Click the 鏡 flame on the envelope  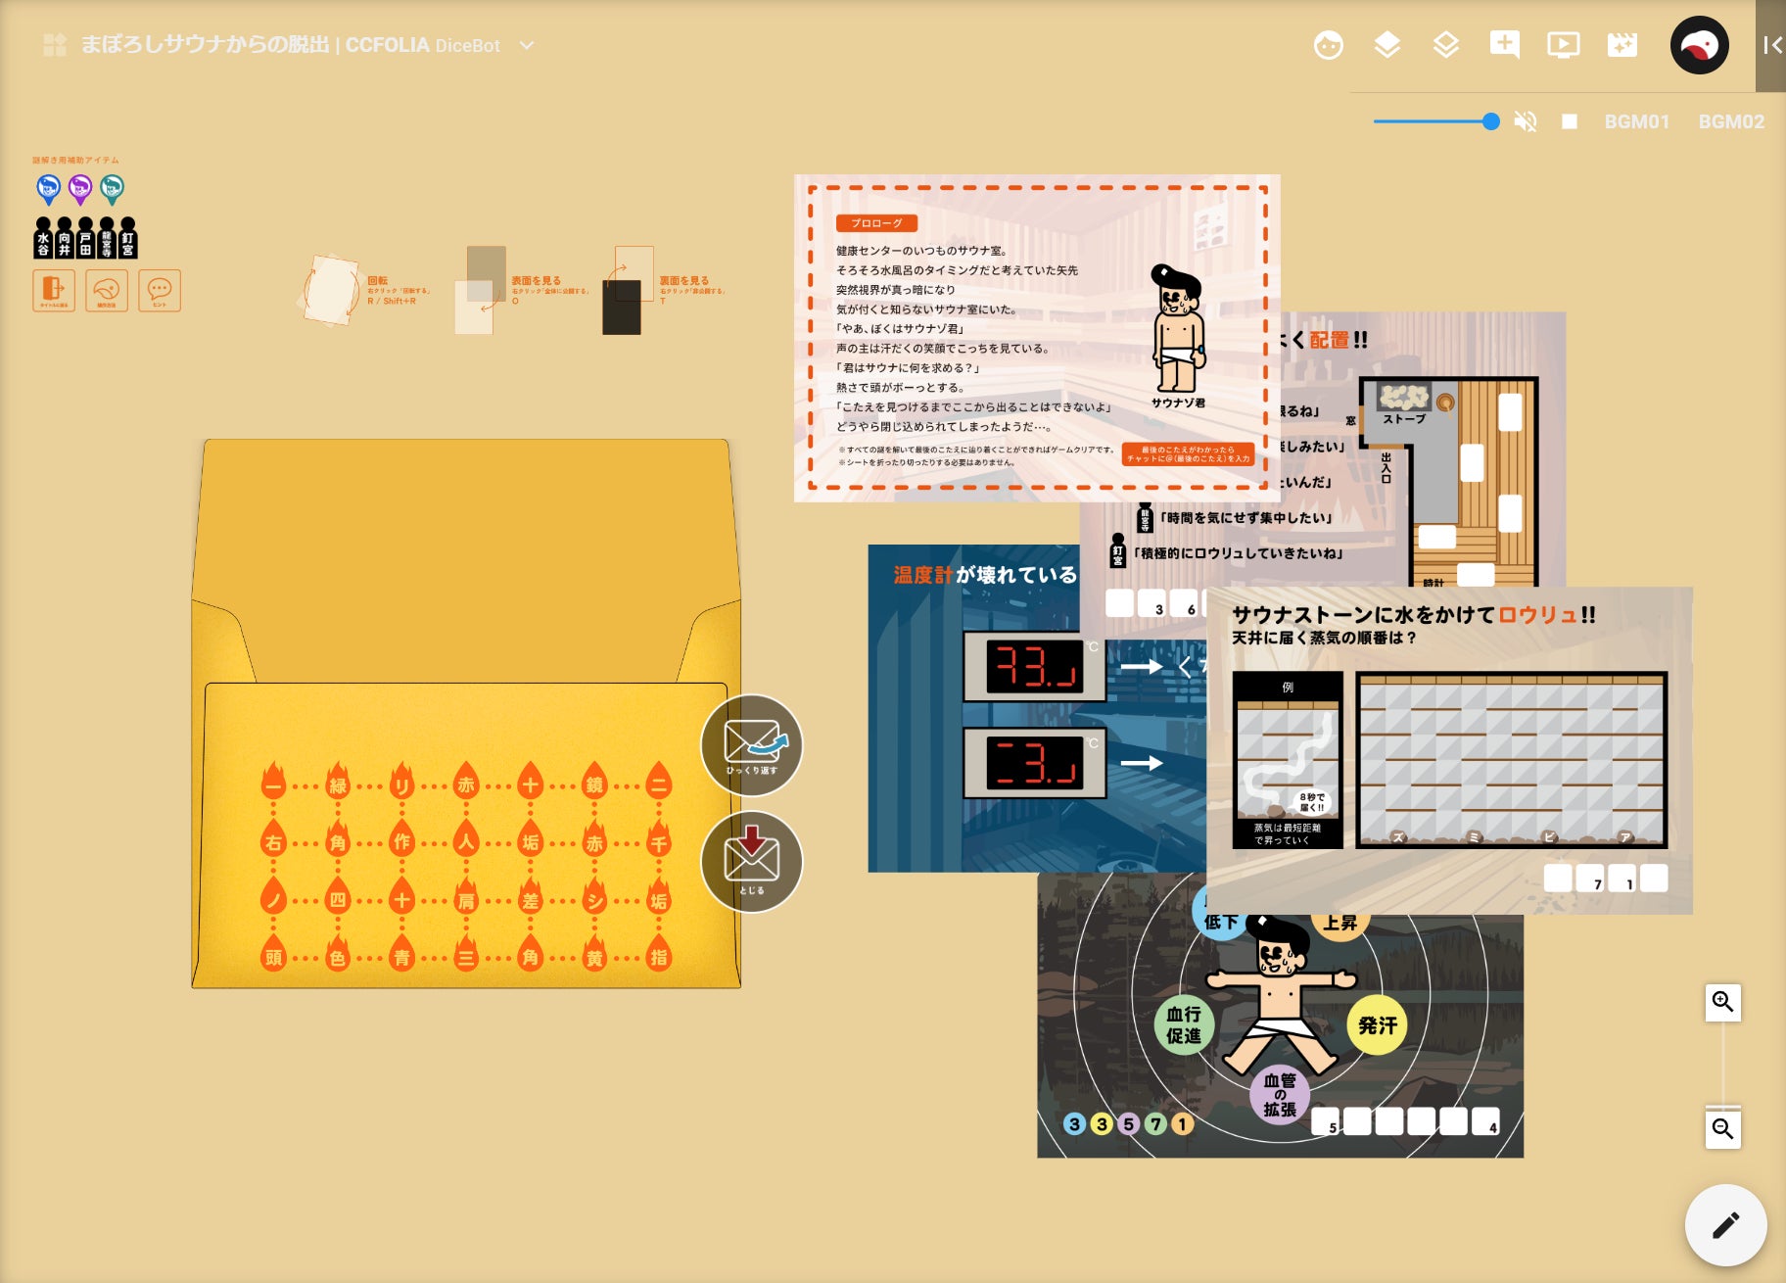pyautogui.click(x=594, y=780)
